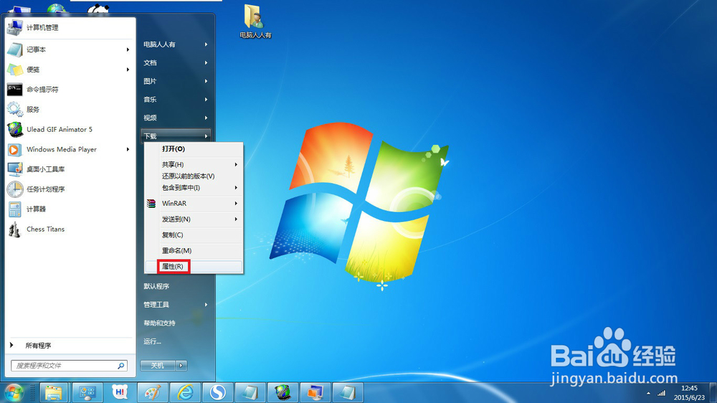This screenshot has height=403, width=717.
Task: Open the Sogou browser taskbar icon
Action: (x=218, y=393)
